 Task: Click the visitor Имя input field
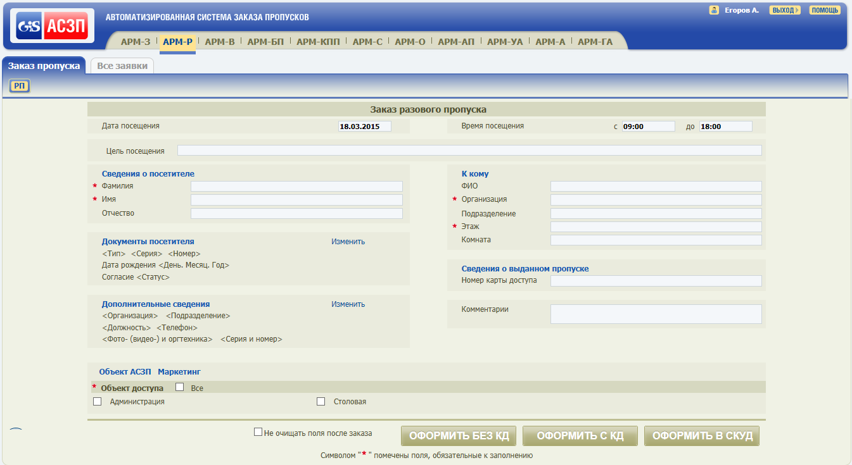296,200
